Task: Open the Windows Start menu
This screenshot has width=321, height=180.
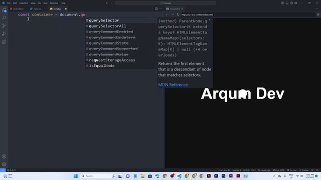Action: click(76, 176)
